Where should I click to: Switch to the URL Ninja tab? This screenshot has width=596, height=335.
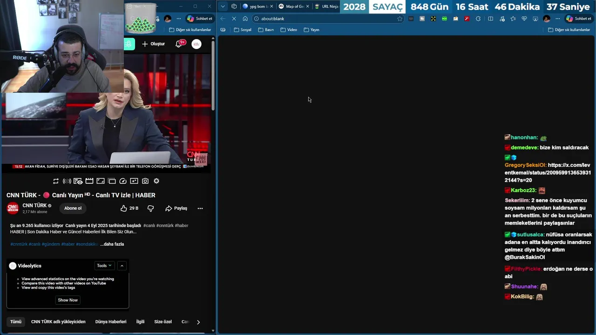coord(326,7)
